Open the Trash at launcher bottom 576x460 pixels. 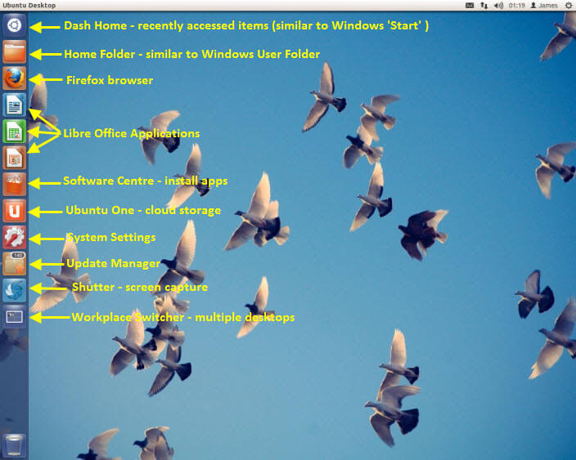click(15, 445)
